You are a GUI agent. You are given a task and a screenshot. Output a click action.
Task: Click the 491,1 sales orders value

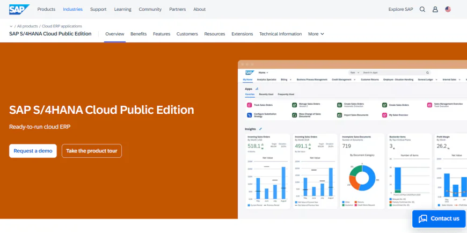coord(301,146)
